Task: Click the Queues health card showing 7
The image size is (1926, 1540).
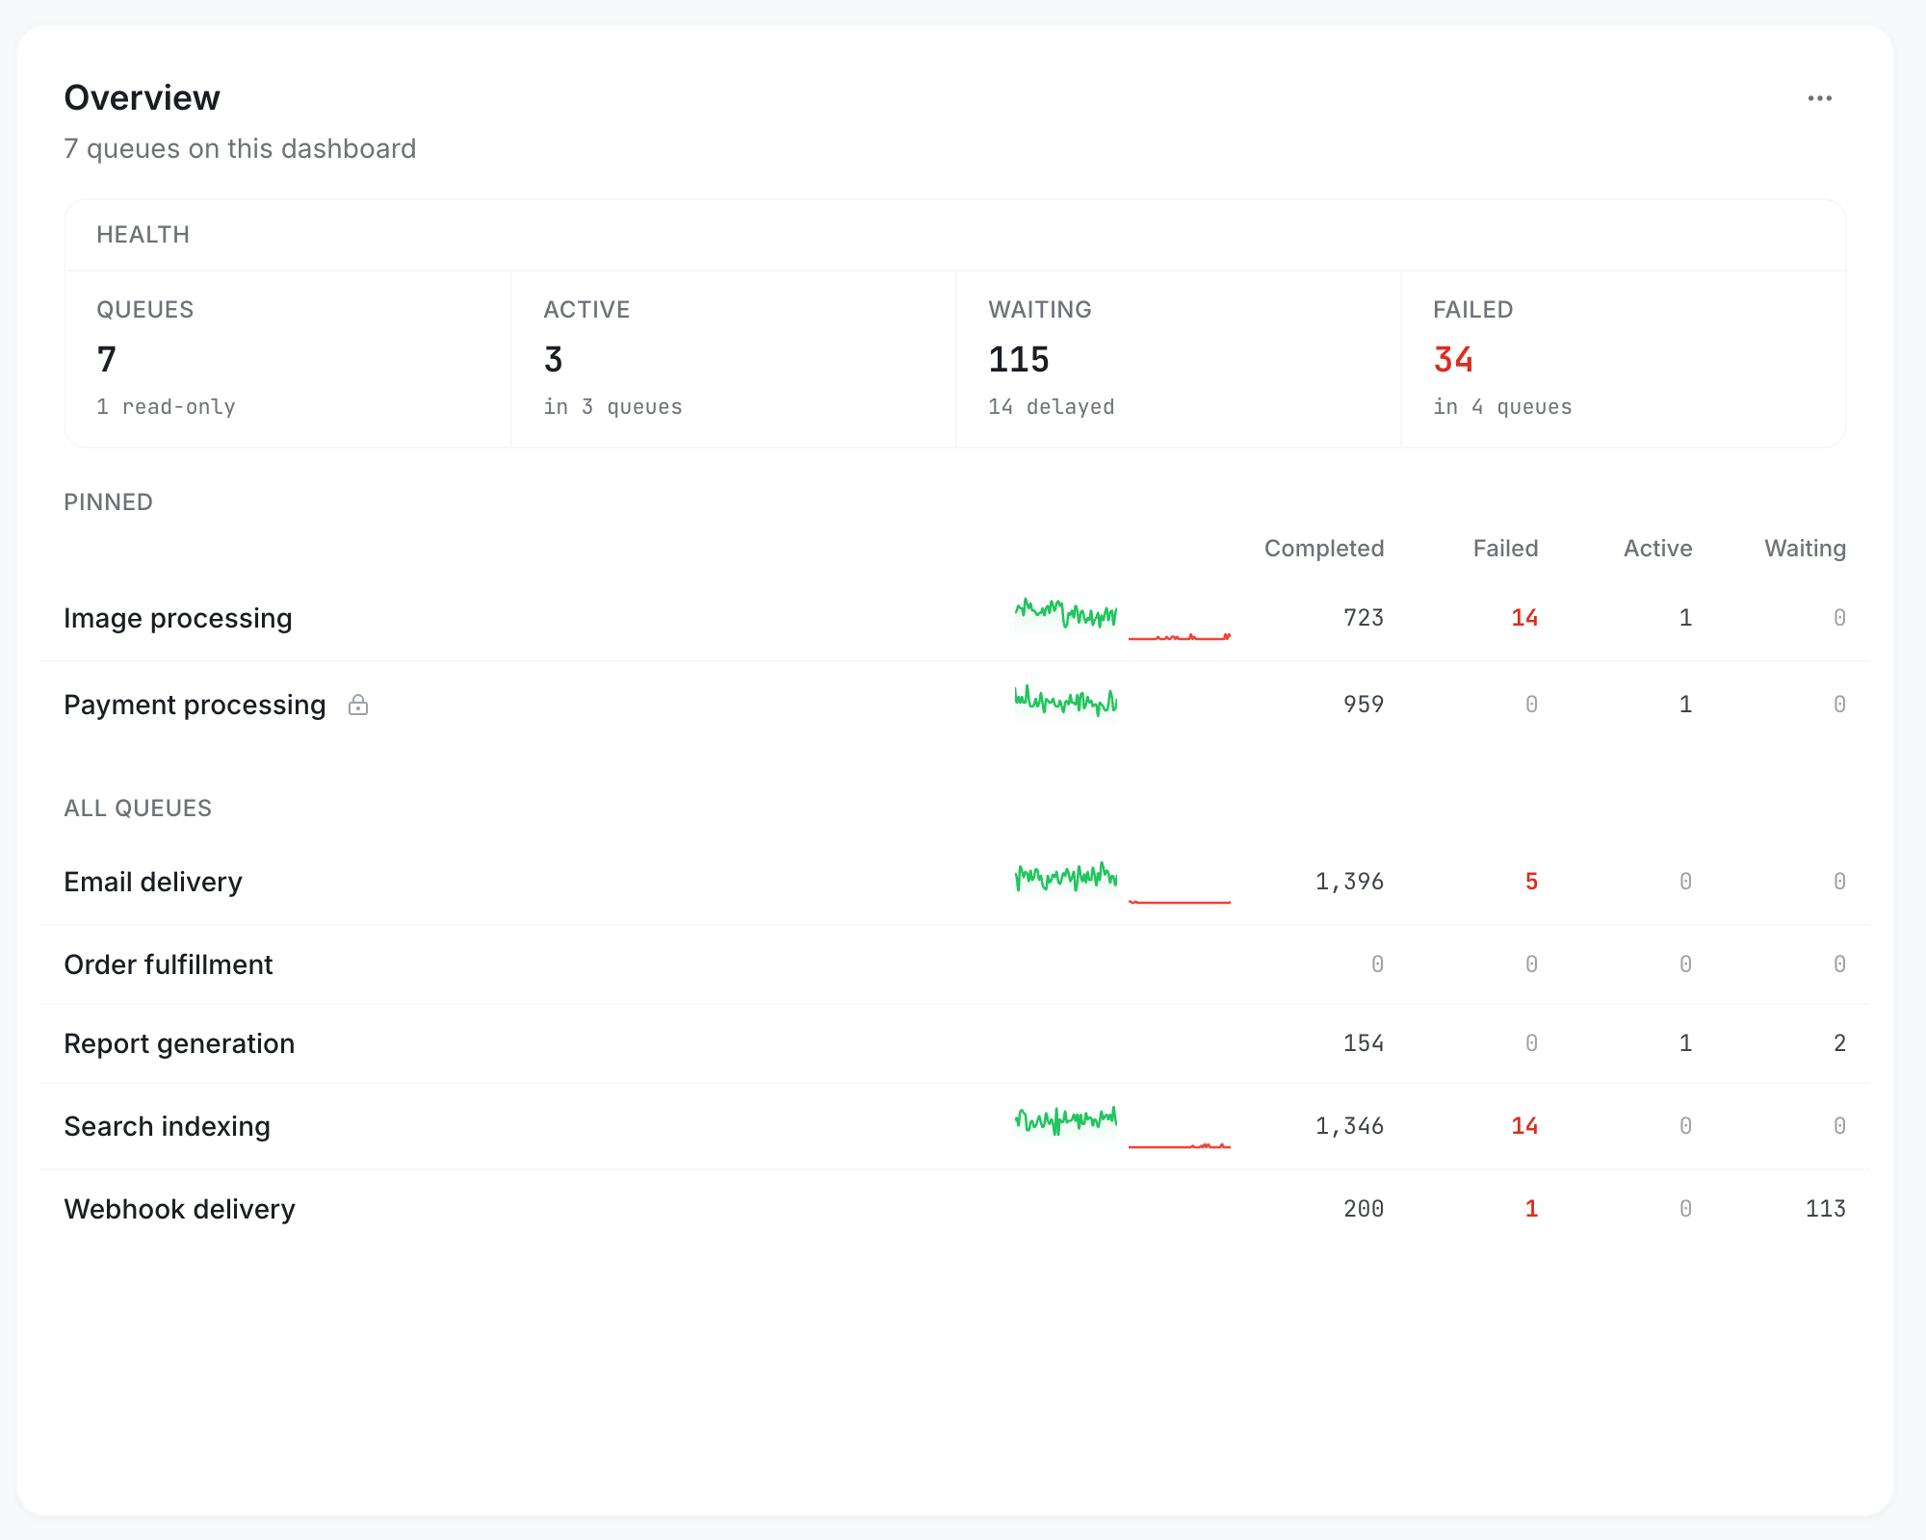Action: click(288, 359)
